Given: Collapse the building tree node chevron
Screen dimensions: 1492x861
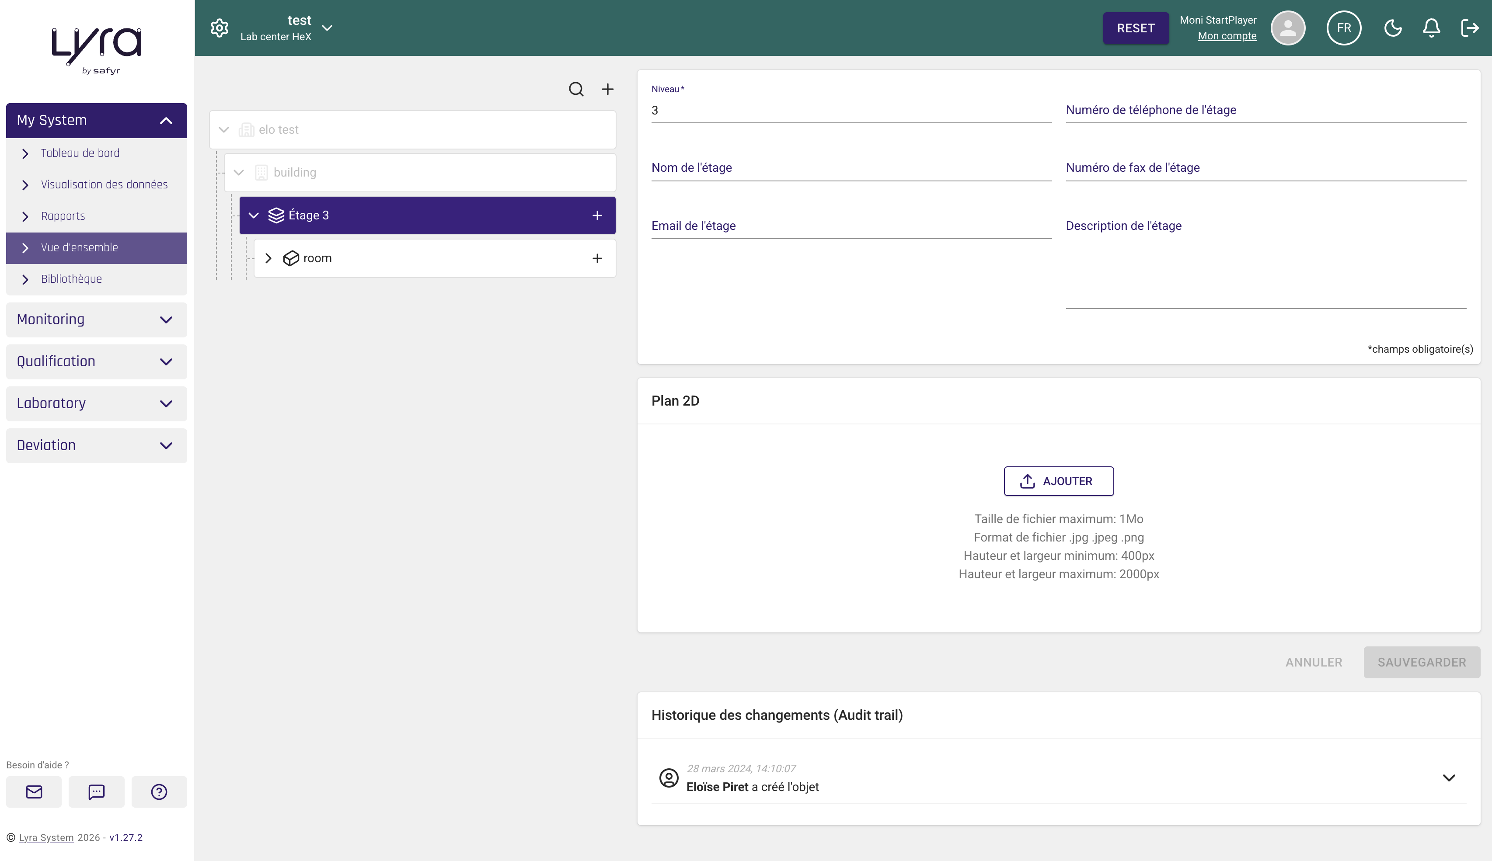Looking at the screenshot, I should pos(238,172).
